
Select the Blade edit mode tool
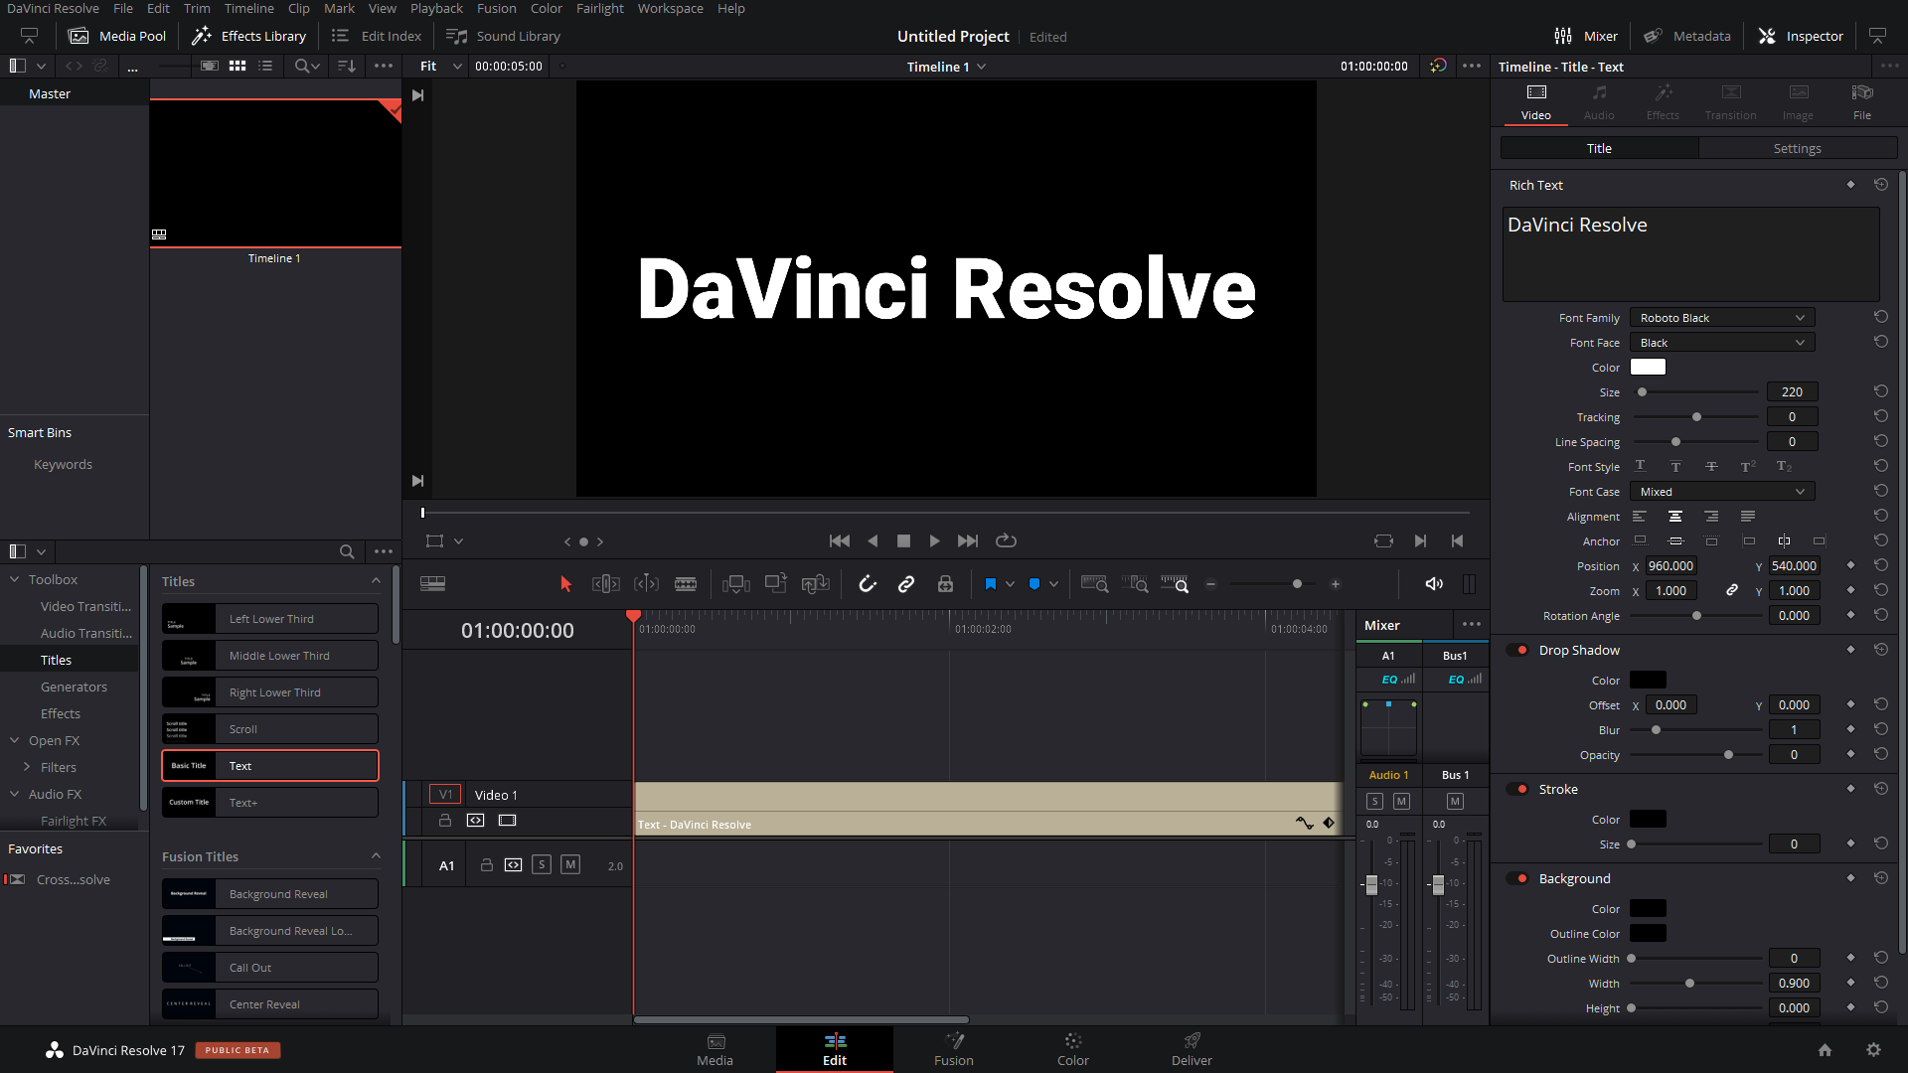[686, 584]
